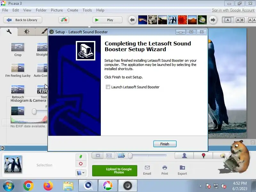Launch Chrome from the taskbar
Image resolution: width=256 pixels, height=192 pixels.
pyautogui.click(x=28, y=186)
